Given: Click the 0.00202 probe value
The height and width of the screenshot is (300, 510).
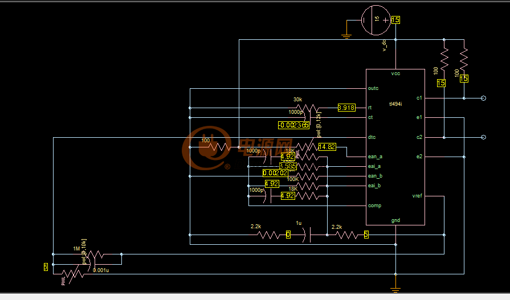Looking at the screenshot, I should point(275,173).
